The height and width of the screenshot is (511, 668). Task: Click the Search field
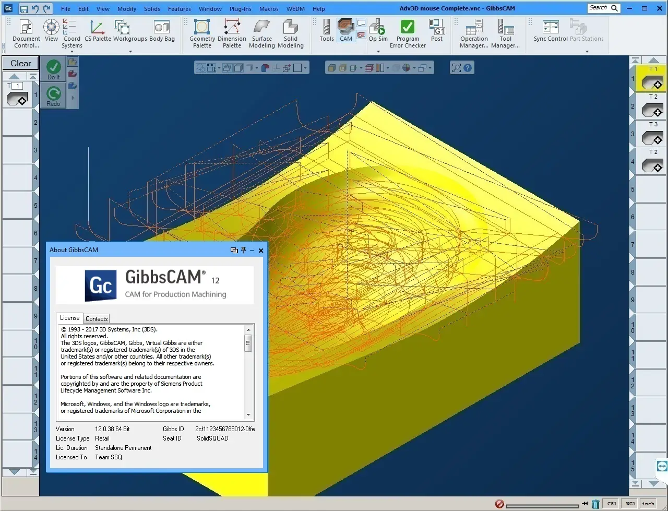603,8
